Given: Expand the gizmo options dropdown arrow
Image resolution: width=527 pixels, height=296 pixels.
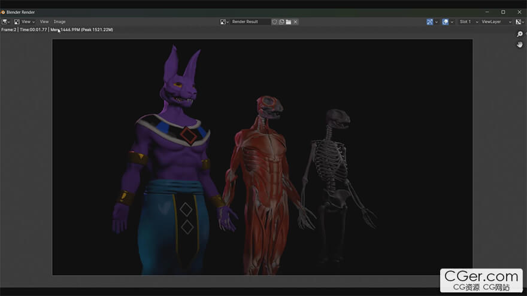Looking at the screenshot, I should [x=436, y=22].
